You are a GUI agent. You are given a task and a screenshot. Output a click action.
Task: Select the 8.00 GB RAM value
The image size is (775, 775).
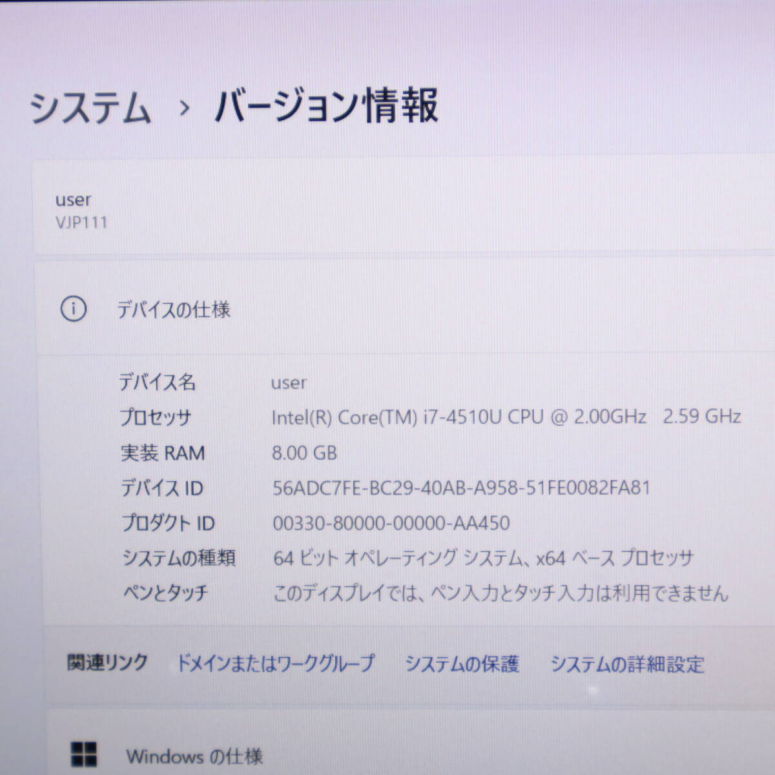(x=304, y=452)
